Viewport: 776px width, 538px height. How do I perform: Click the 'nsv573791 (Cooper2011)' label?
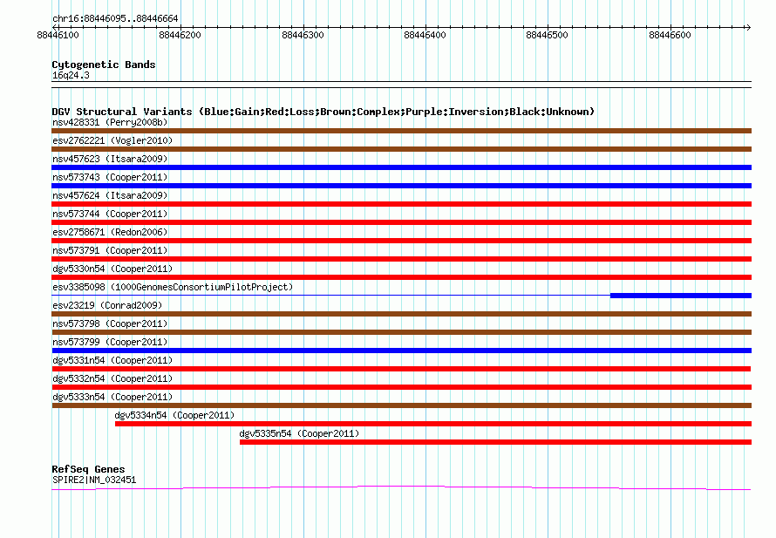pos(110,250)
